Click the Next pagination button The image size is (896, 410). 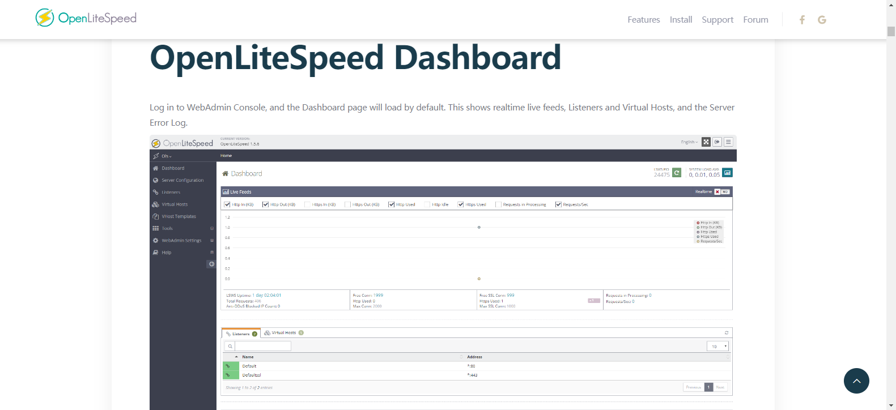pyautogui.click(x=720, y=387)
